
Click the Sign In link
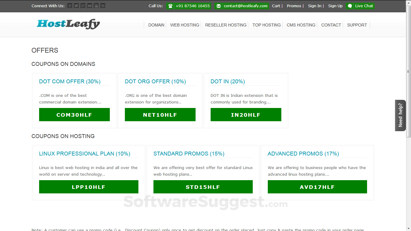pos(314,6)
